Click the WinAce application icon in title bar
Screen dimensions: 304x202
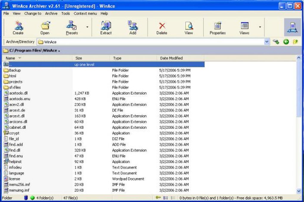click(6, 6)
